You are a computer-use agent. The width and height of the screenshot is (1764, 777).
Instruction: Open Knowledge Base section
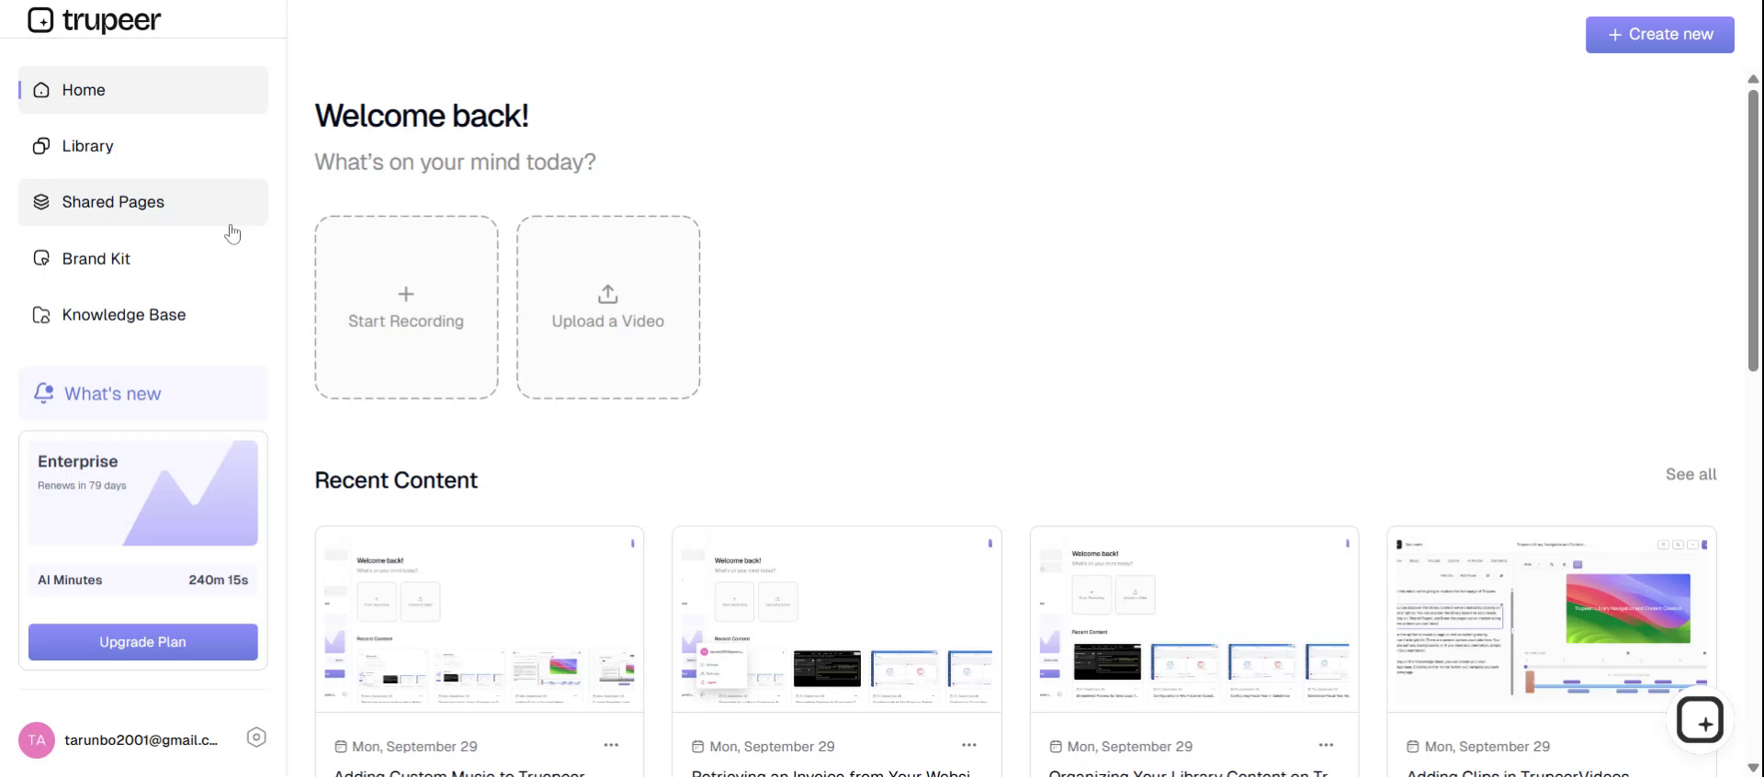pos(143,315)
